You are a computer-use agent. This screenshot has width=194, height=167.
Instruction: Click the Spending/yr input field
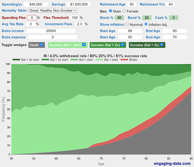pos(36,4)
